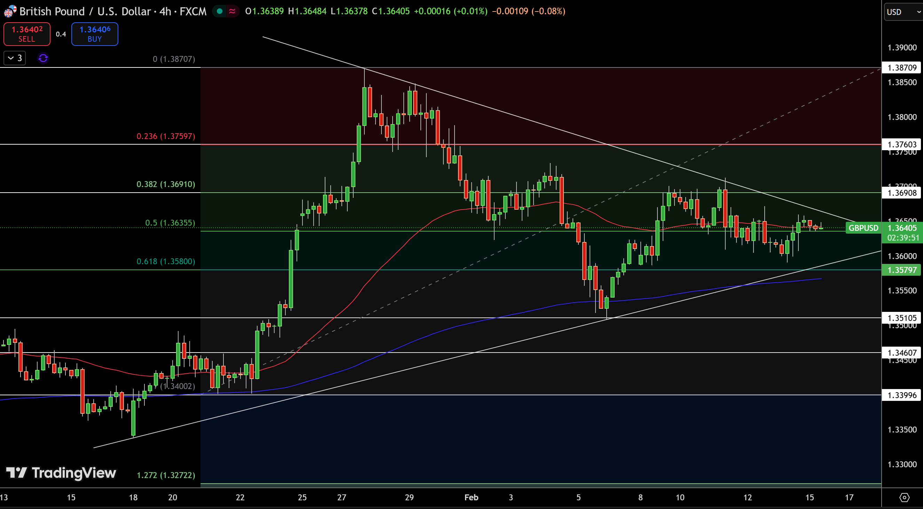Click the green 1.35797 price label

pos(901,270)
